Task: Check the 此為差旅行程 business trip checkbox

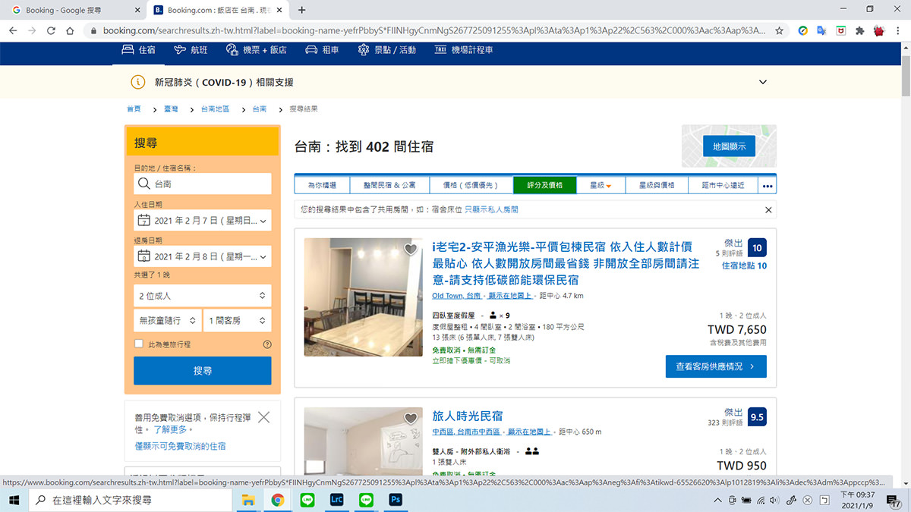Action: pos(139,343)
